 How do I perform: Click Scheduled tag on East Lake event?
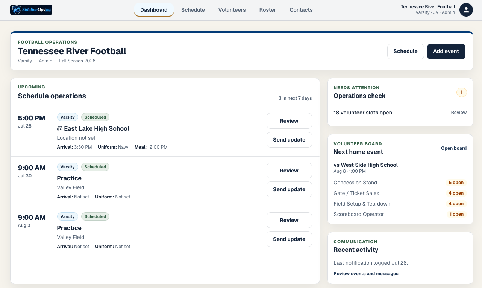95,117
